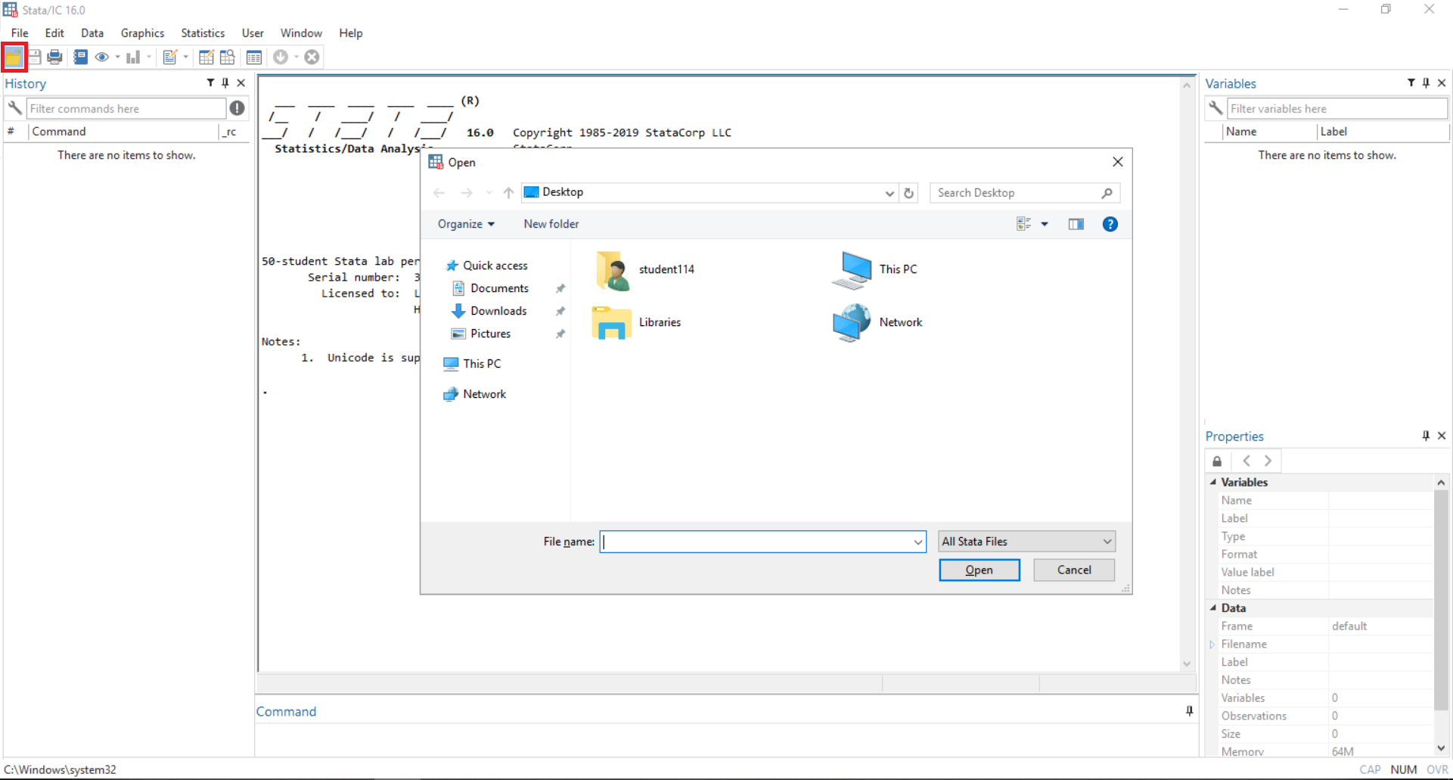Toggle the preview pane icon
Image resolution: width=1453 pixels, height=780 pixels.
tap(1076, 224)
